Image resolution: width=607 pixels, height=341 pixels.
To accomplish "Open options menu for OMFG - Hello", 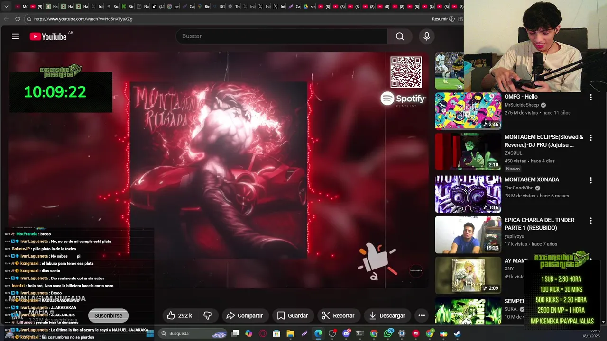I will point(590,97).
